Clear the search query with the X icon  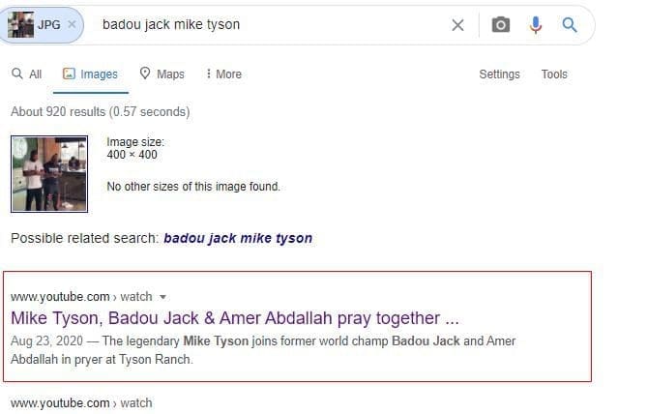458,25
